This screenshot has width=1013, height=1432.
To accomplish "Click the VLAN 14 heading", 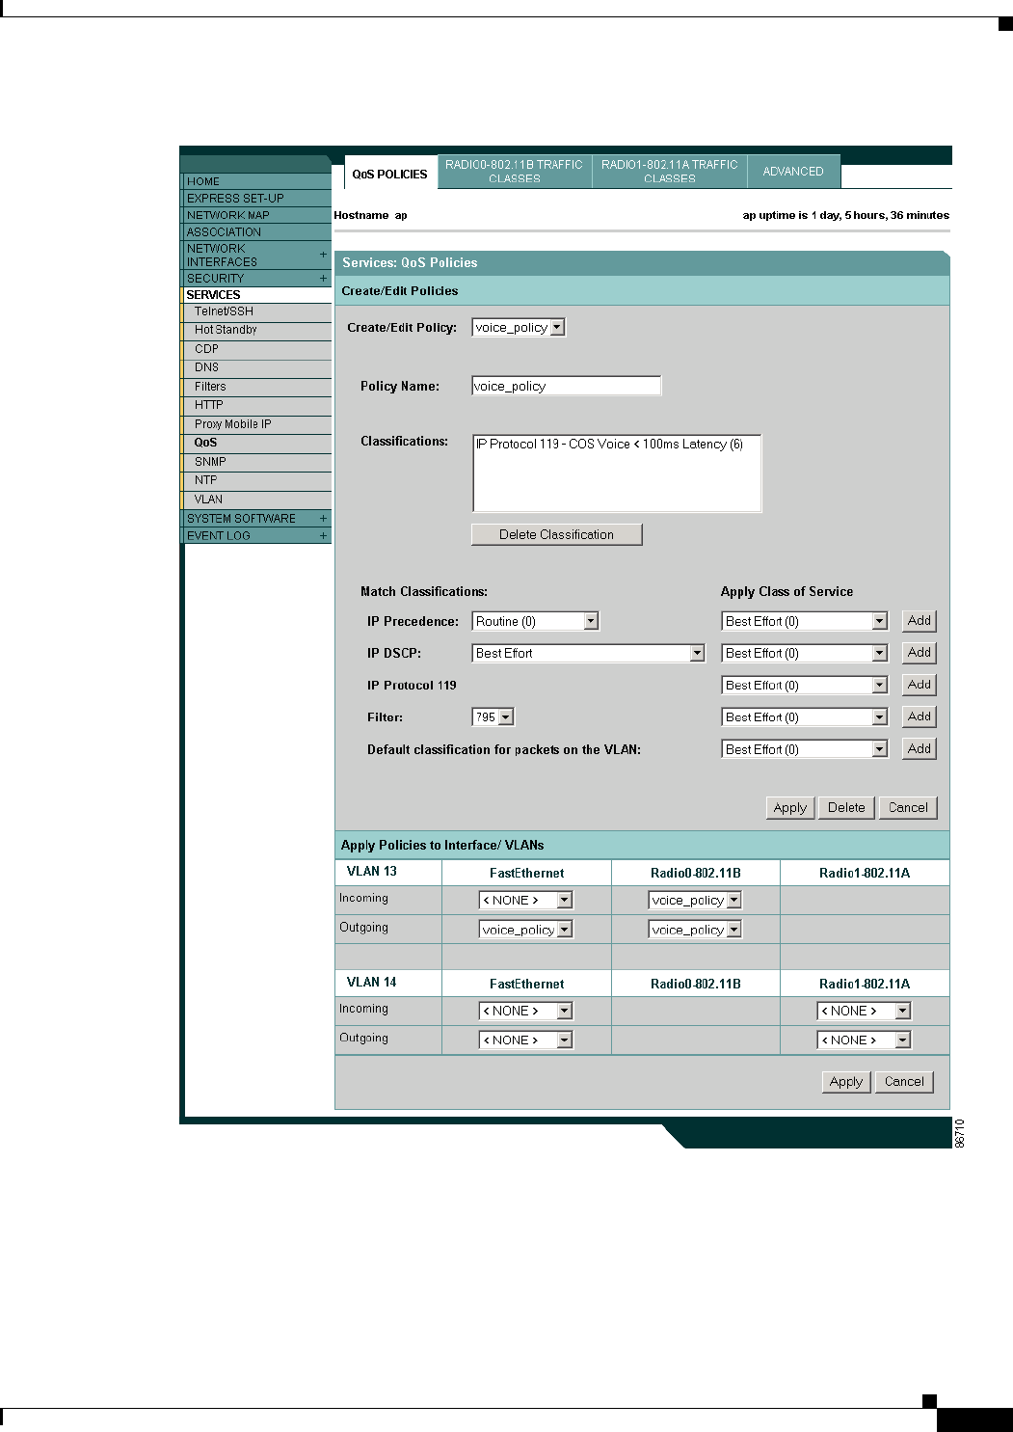I will (372, 983).
